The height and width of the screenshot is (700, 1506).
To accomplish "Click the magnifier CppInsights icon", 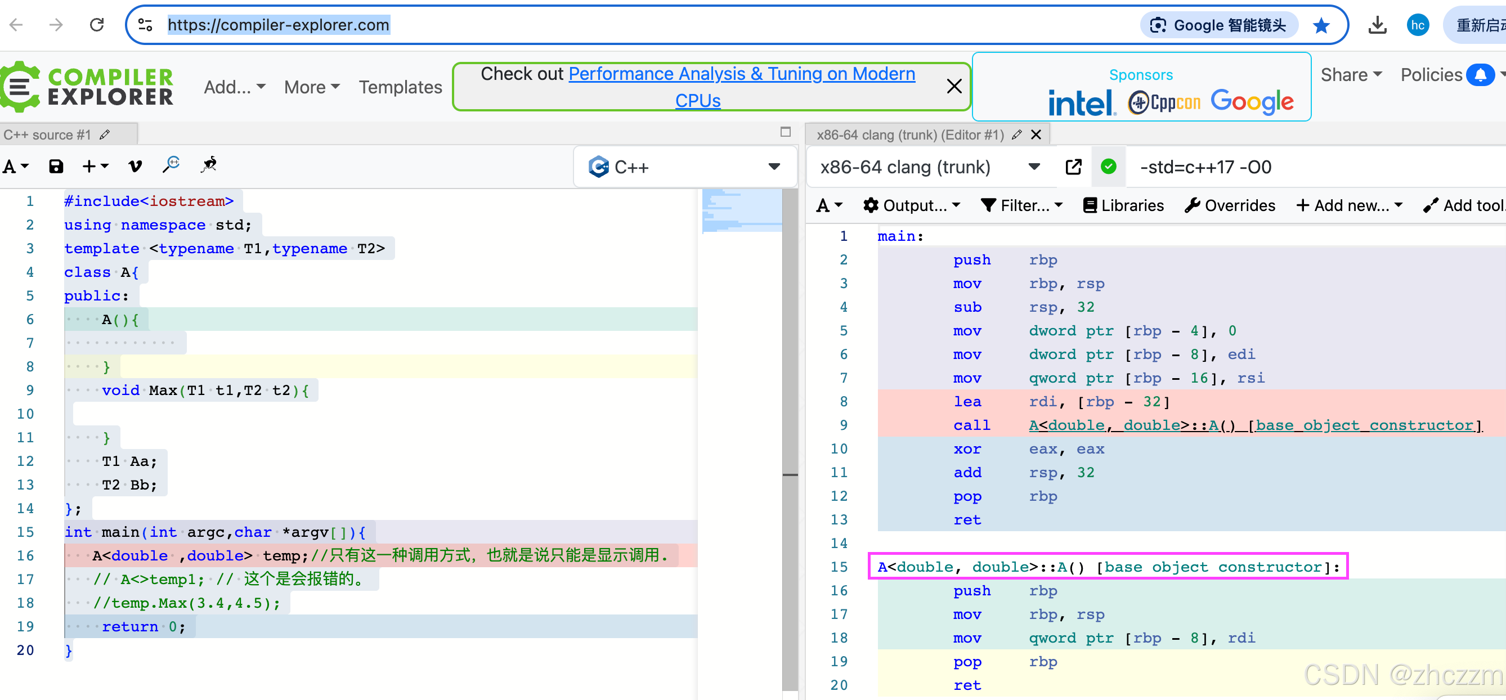I will pyautogui.click(x=171, y=165).
